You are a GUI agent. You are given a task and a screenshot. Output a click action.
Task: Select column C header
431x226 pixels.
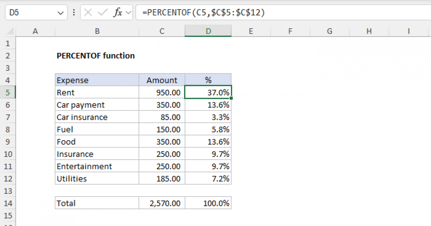[x=162, y=32]
